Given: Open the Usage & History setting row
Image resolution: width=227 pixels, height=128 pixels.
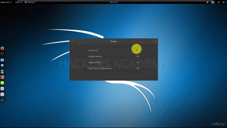Looking at the screenshot, I should point(113,62).
